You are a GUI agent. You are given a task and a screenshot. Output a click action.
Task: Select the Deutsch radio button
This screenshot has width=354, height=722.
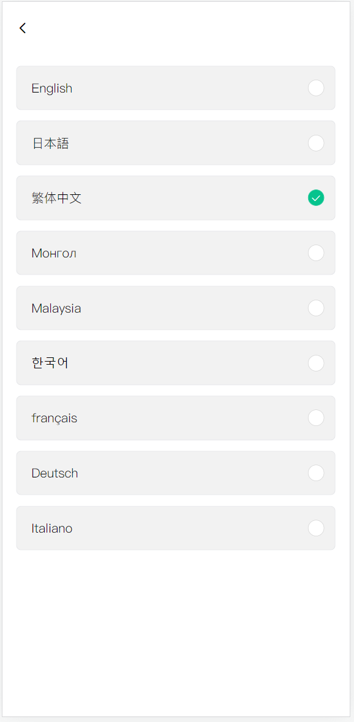point(316,473)
